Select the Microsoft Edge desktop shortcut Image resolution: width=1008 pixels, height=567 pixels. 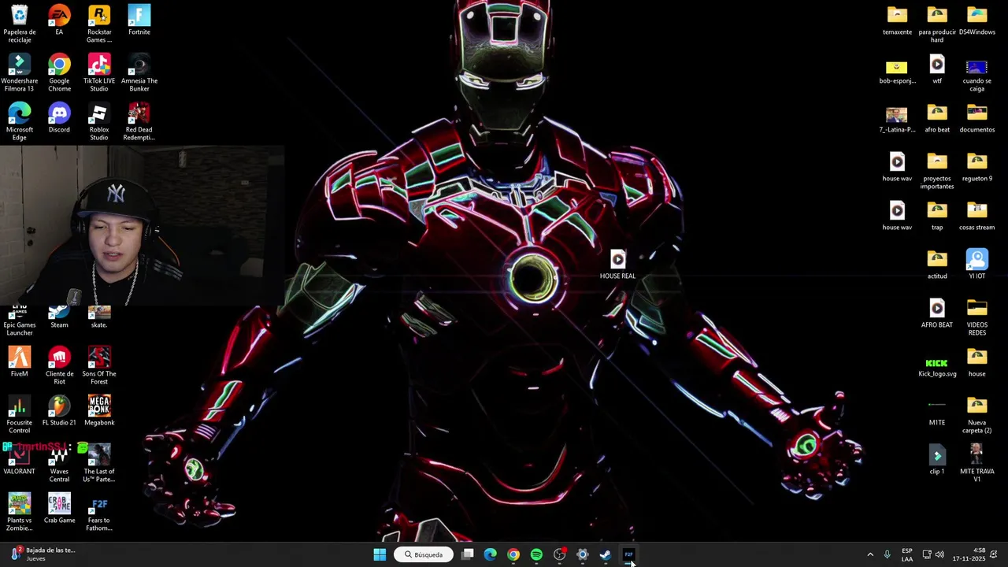click(19, 121)
